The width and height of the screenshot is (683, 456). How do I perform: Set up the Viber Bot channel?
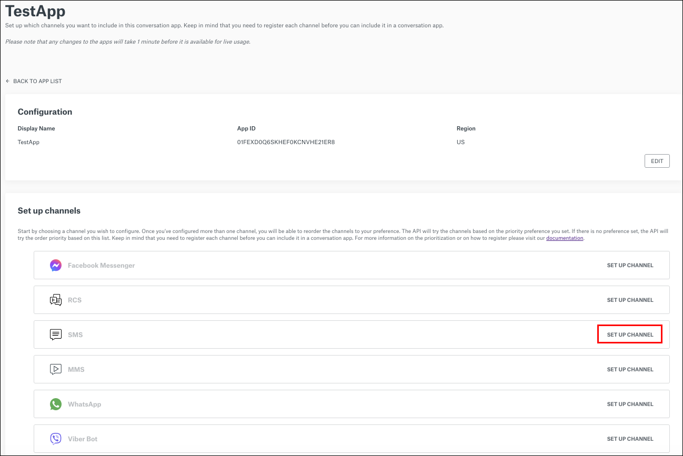630,439
